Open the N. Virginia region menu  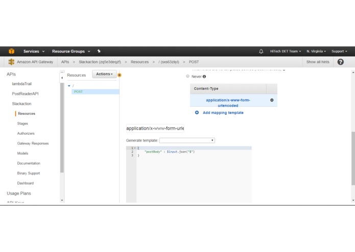tap(316, 52)
